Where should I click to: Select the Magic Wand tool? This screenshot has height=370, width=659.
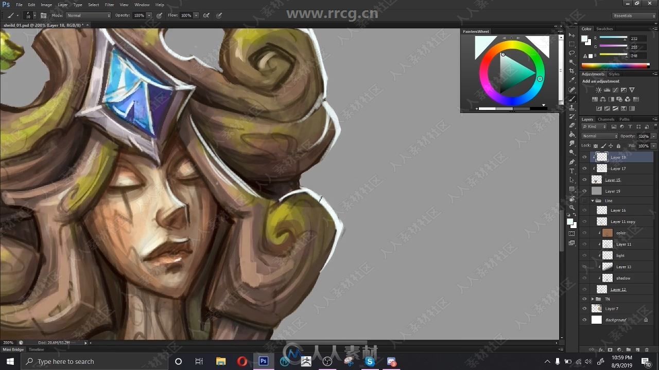(572, 62)
